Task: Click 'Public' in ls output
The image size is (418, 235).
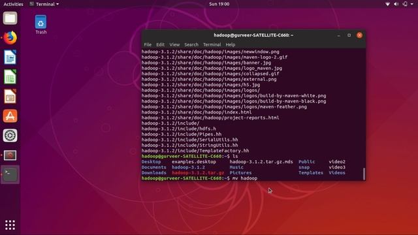Action: (x=306, y=162)
